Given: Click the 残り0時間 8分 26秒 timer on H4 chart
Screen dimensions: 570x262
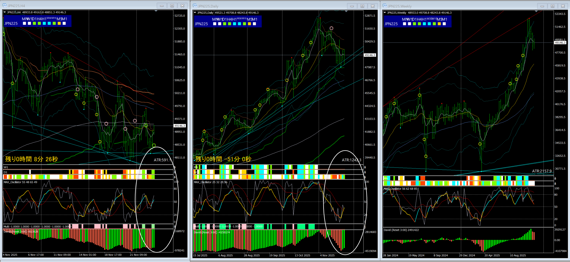Looking at the screenshot, I should pos(31,159).
